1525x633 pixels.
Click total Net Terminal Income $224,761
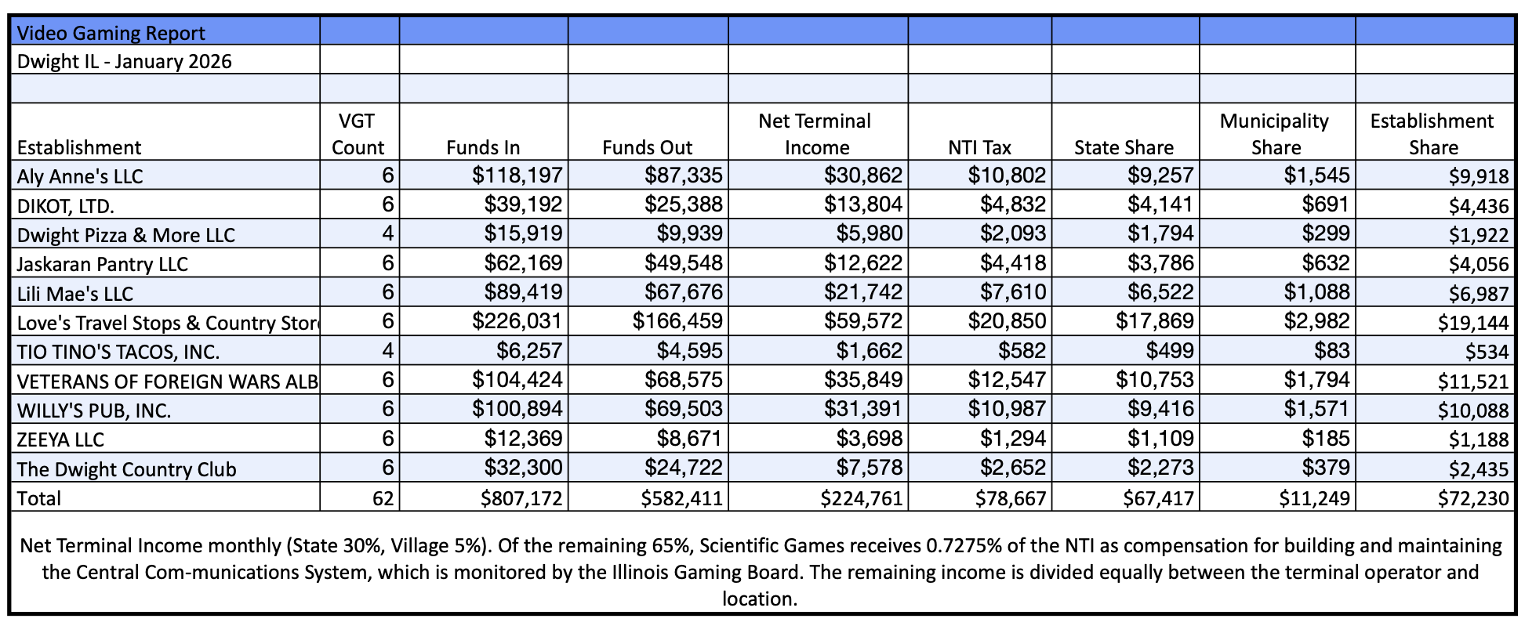861,498
